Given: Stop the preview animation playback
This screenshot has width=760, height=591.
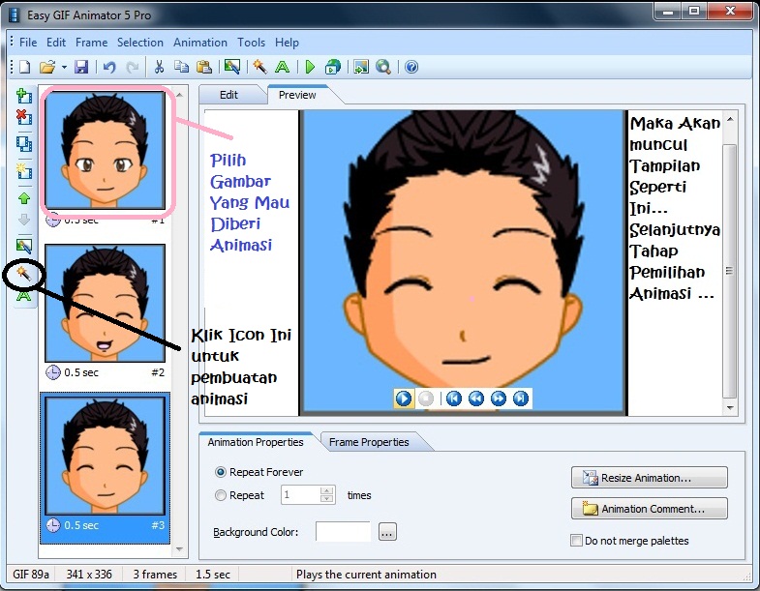Looking at the screenshot, I should tap(426, 399).
